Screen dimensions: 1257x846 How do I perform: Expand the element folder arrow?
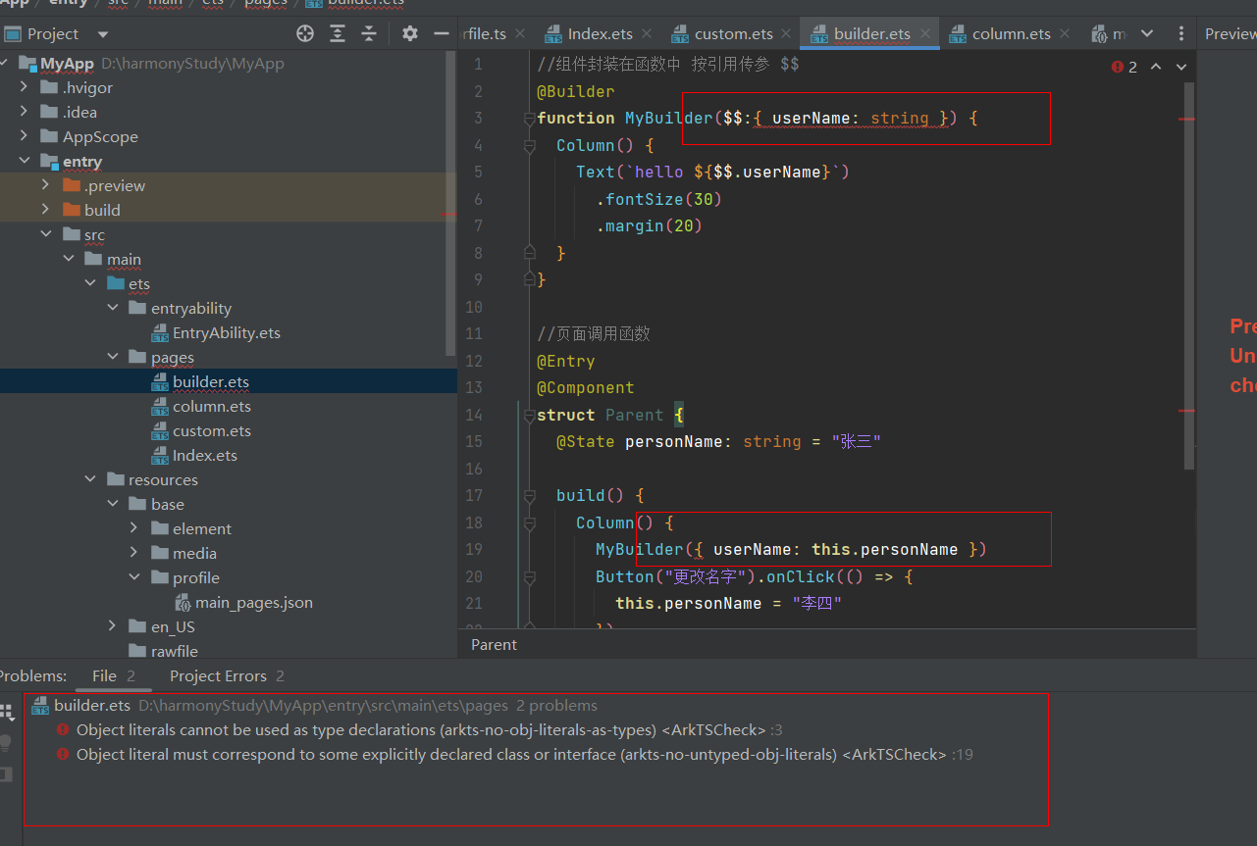click(x=134, y=528)
